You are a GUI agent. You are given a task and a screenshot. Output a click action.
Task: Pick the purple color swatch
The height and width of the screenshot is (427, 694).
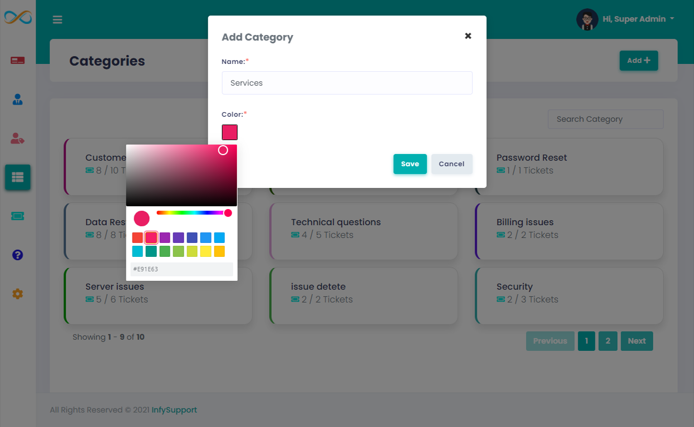point(165,238)
